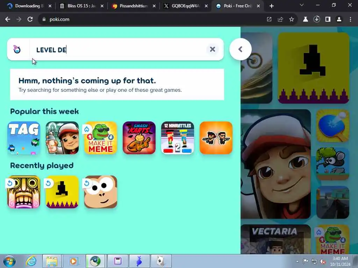Toggle the browser side panel

click(328, 20)
